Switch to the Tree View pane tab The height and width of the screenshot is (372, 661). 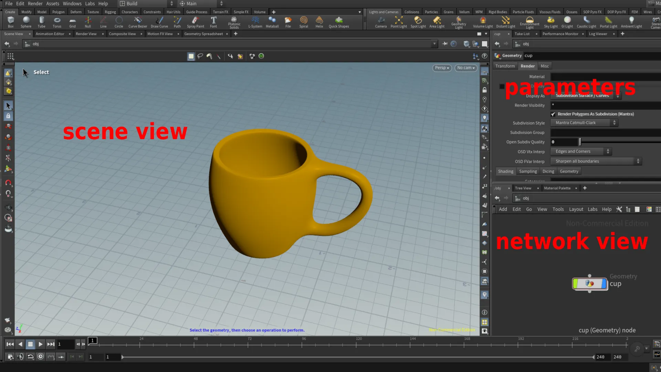pos(524,188)
